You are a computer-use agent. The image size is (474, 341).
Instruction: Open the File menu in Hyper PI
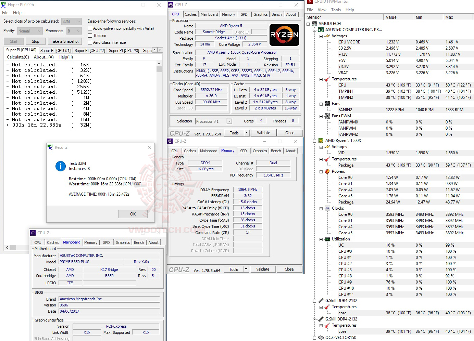click(5, 13)
